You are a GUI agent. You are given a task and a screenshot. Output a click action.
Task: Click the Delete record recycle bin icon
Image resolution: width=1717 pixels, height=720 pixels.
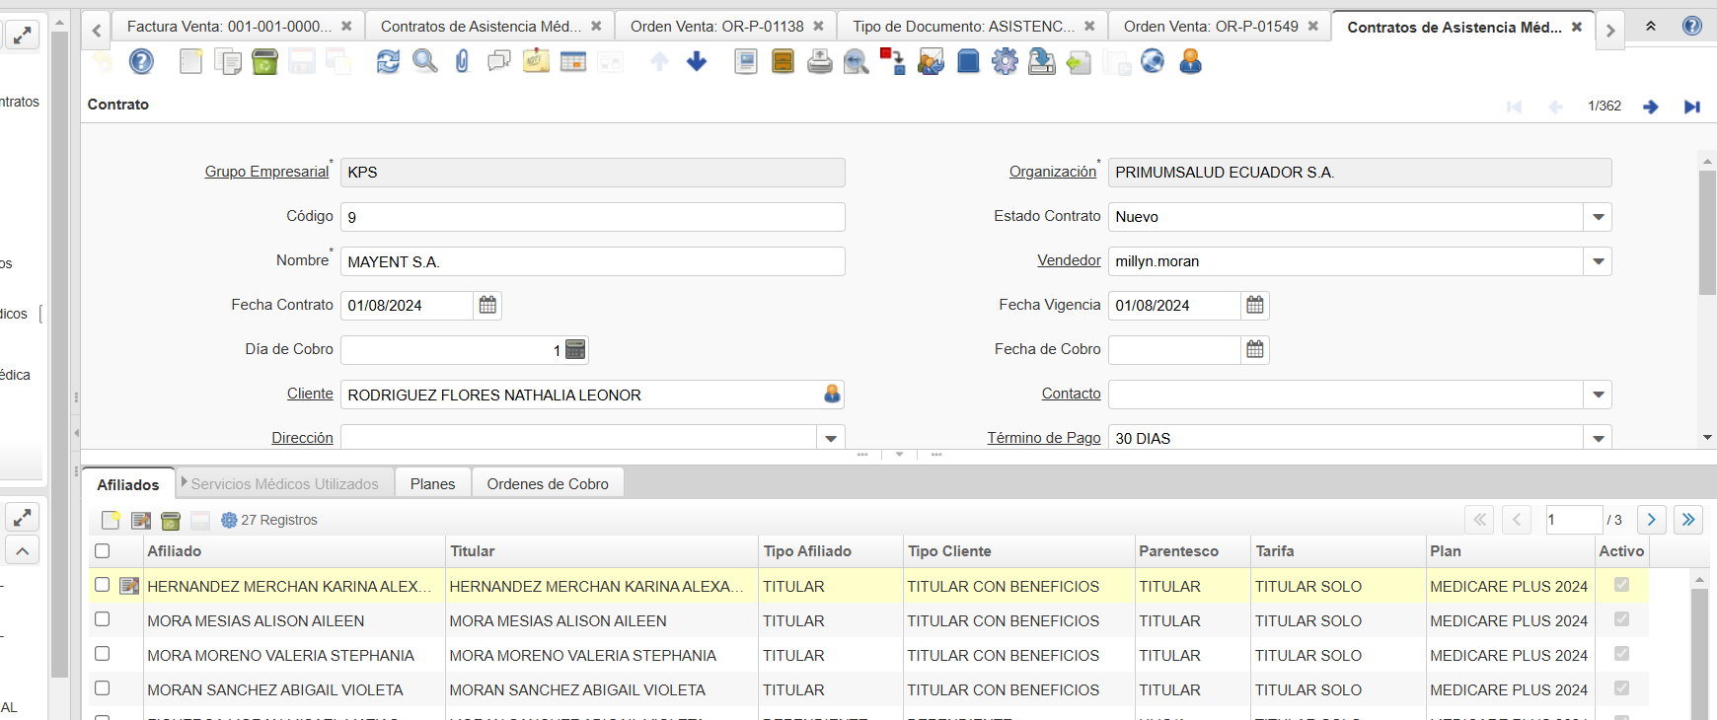pos(264,62)
